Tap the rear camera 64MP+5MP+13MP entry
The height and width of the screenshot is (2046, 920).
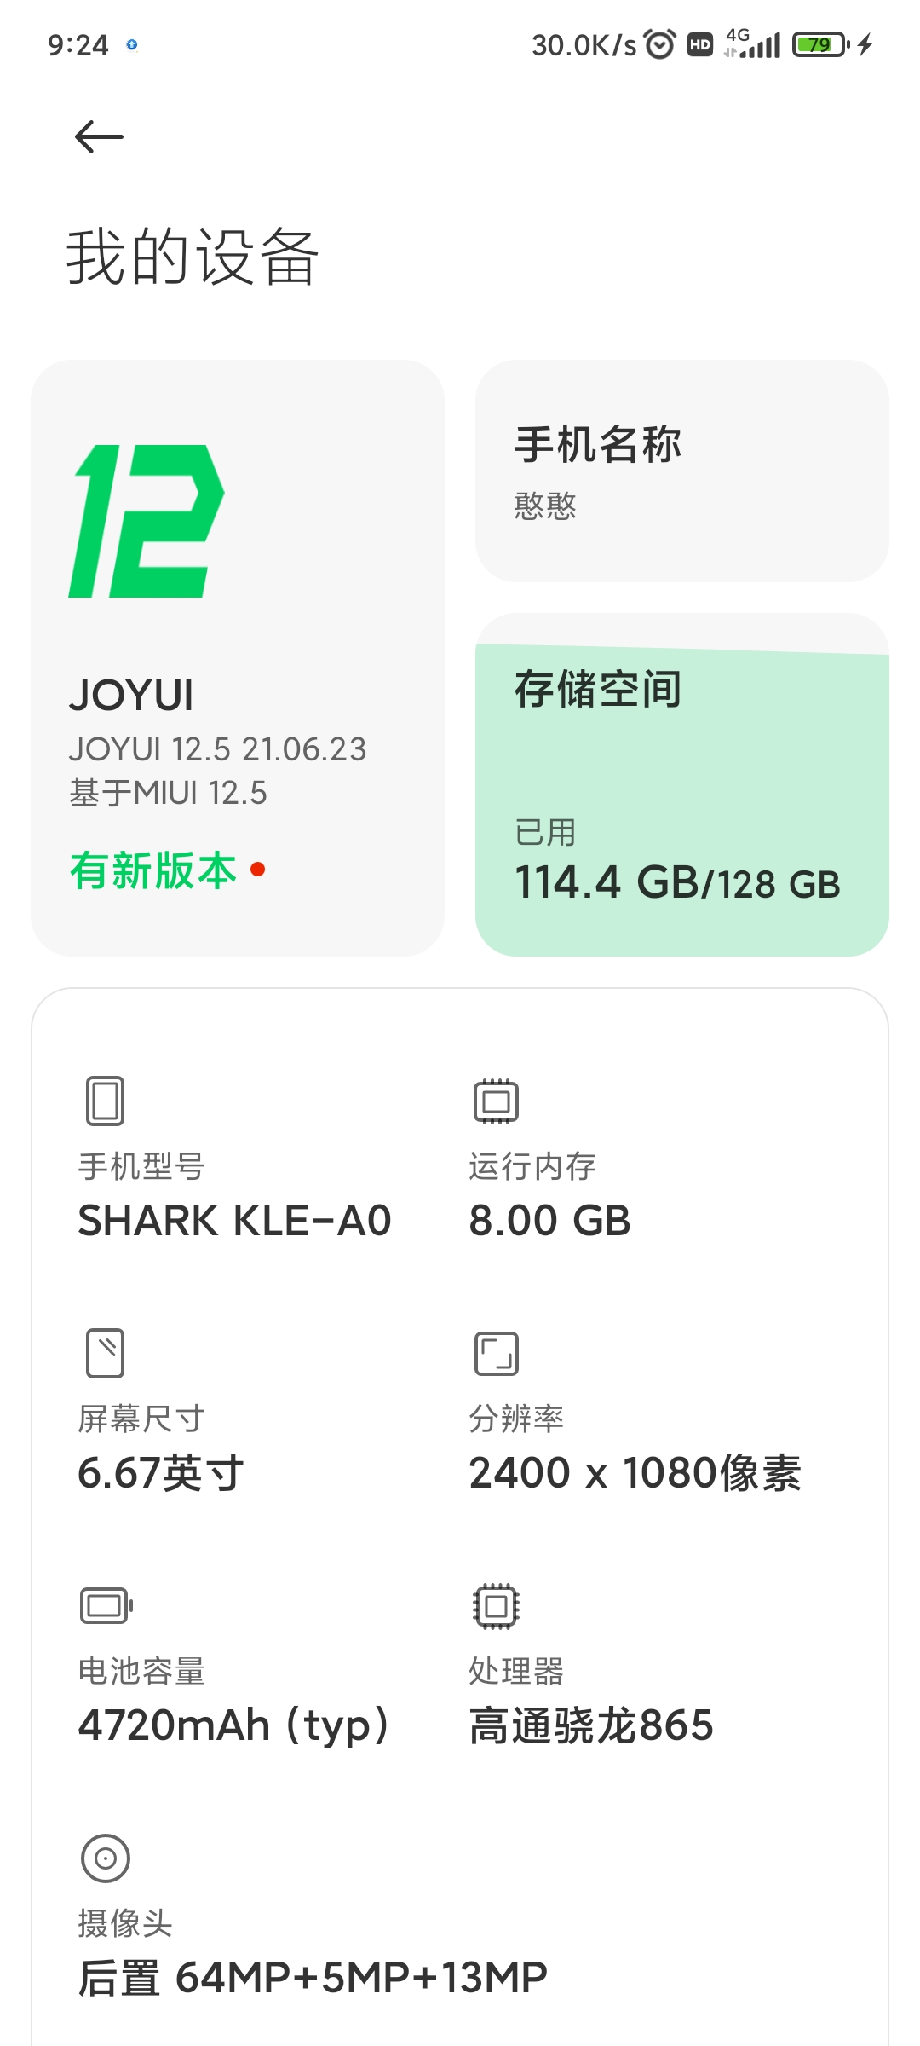point(313,1978)
